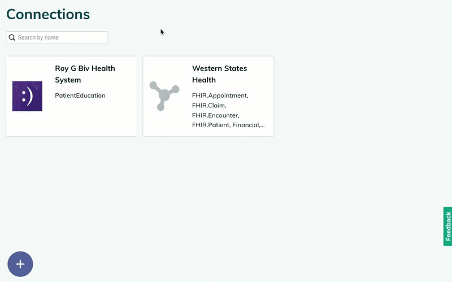Select the PatientEducation label

coord(80,96)
